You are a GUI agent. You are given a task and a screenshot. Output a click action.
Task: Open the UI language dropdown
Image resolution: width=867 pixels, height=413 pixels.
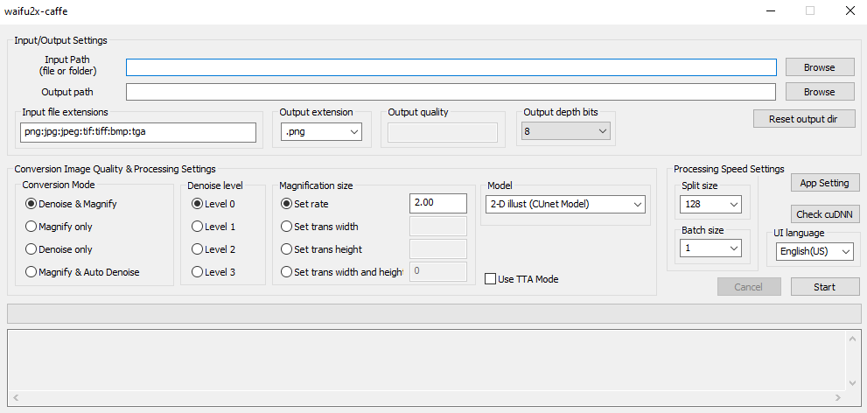click(814, 251)
